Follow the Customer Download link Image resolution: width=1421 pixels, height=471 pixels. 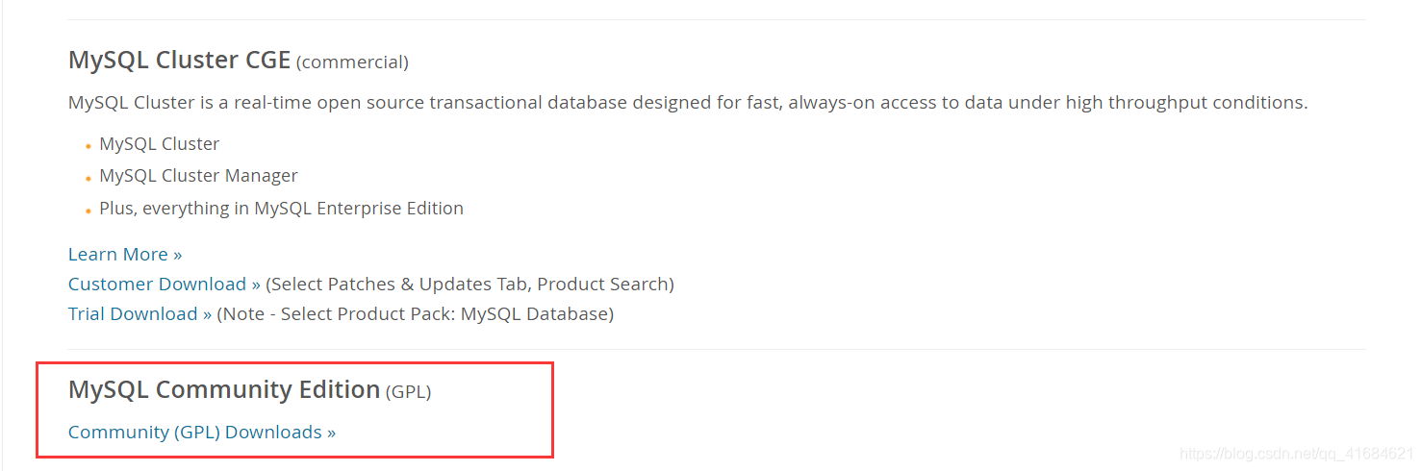pyautogui.click(x=164, y=285)
